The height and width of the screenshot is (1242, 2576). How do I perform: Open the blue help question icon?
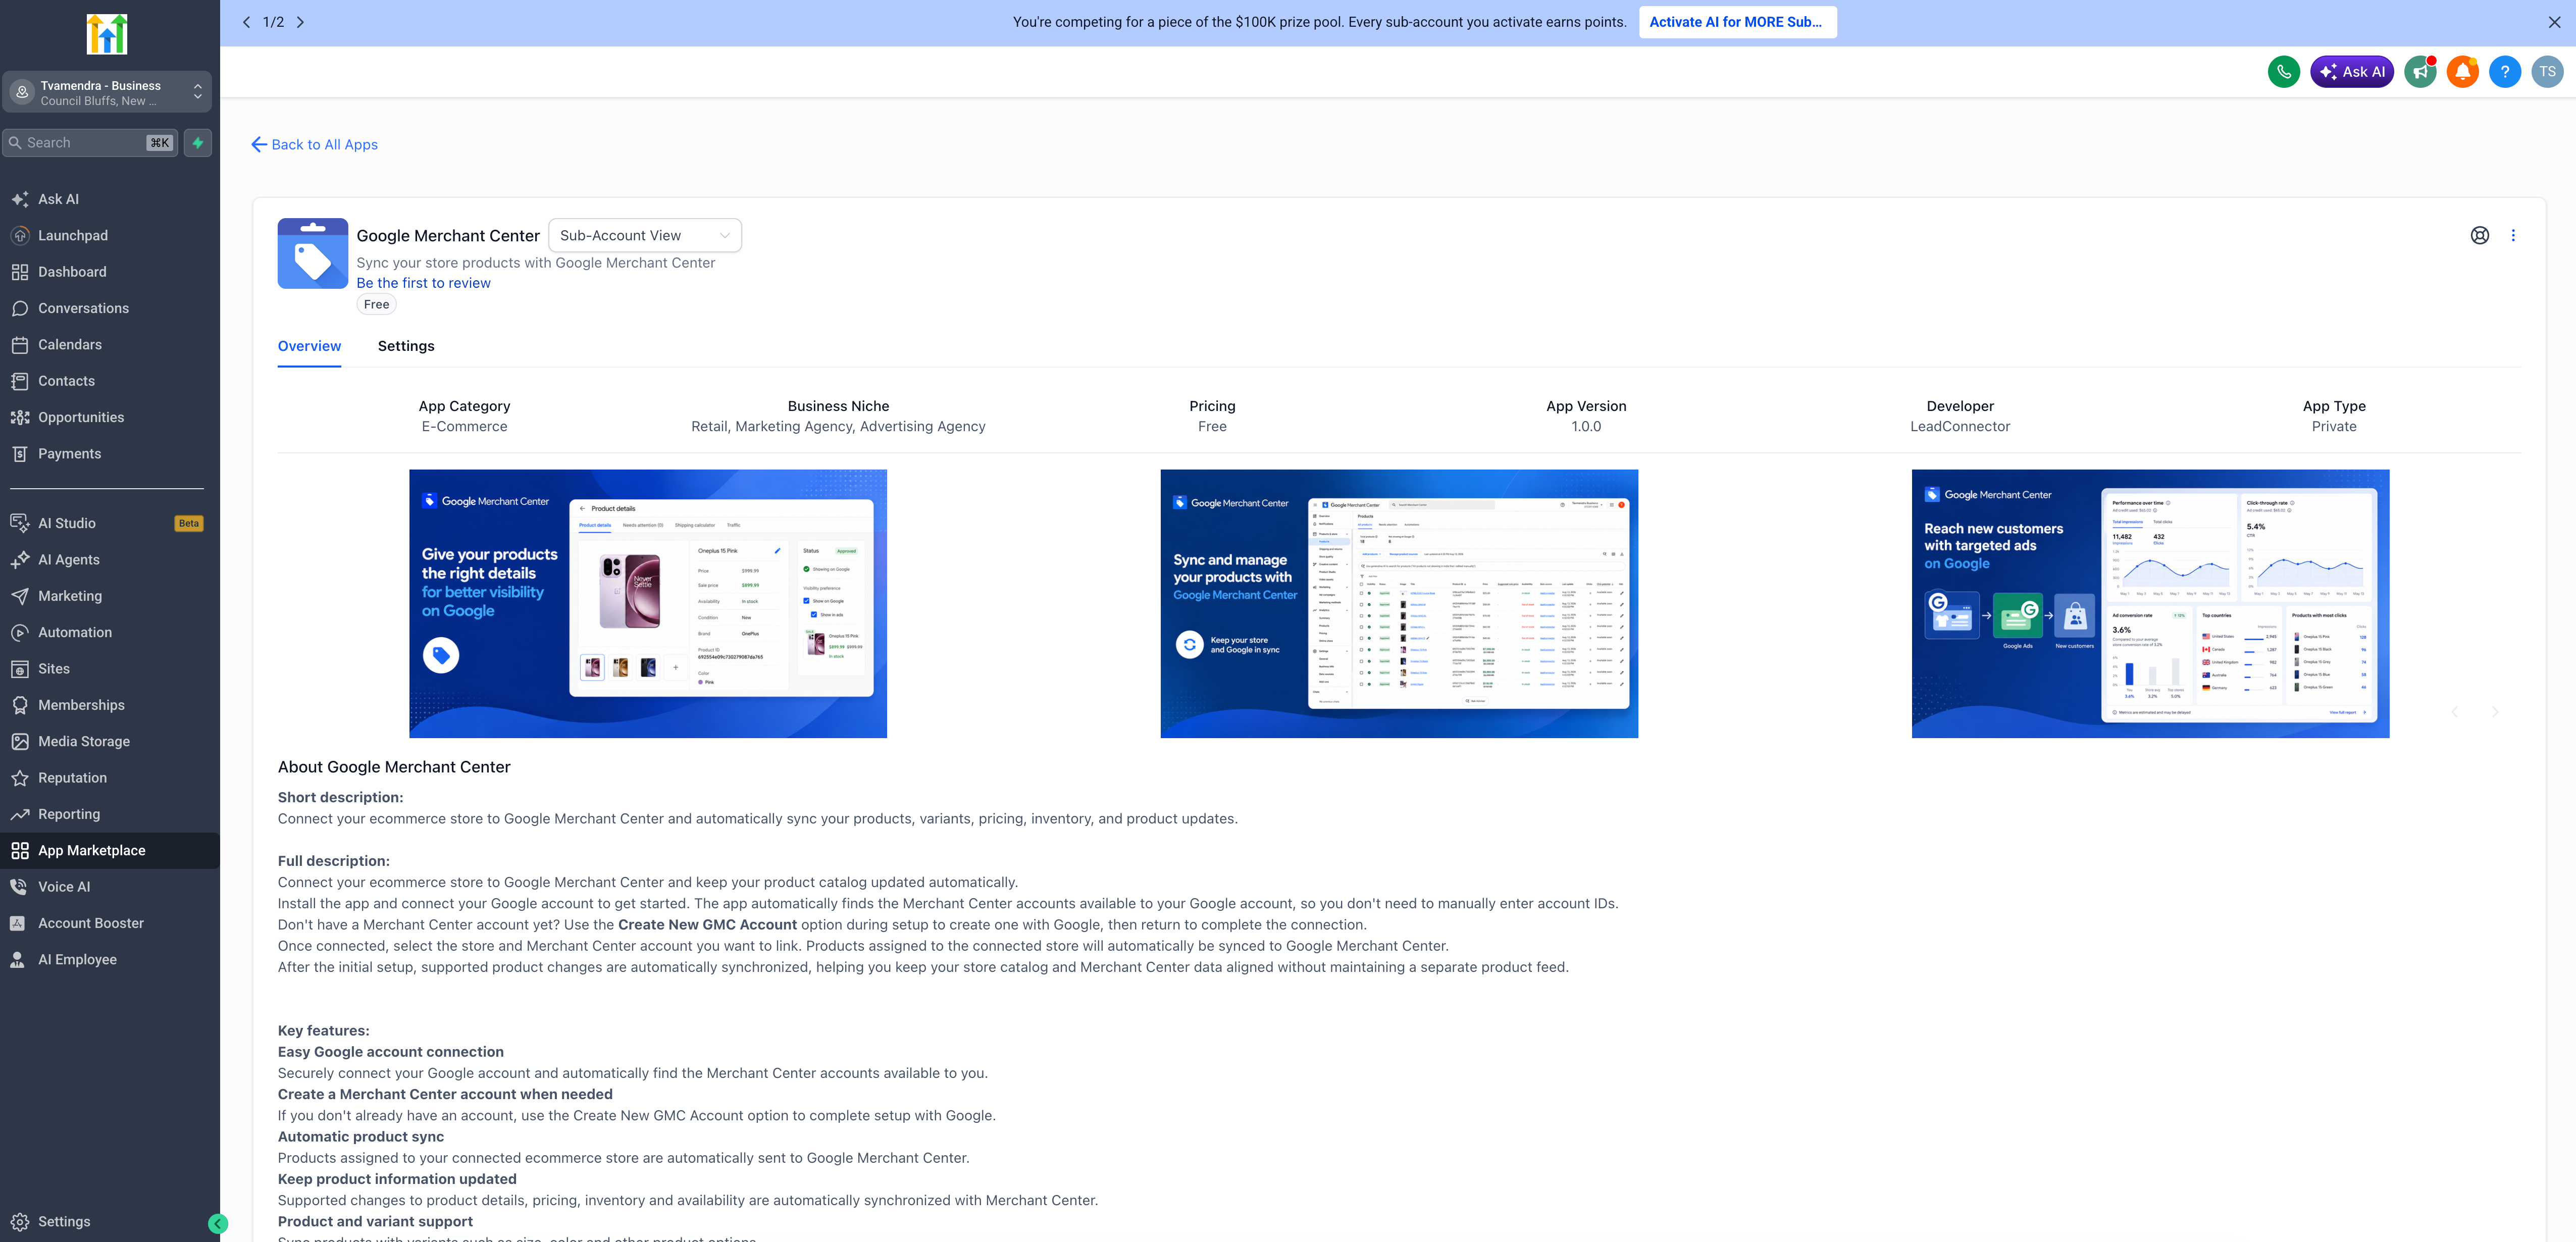click(x=2504, y=72)
